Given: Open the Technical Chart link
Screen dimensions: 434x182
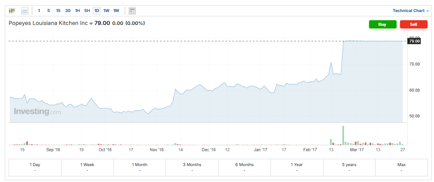Looking at the screenshot, I should coord(408,11).
